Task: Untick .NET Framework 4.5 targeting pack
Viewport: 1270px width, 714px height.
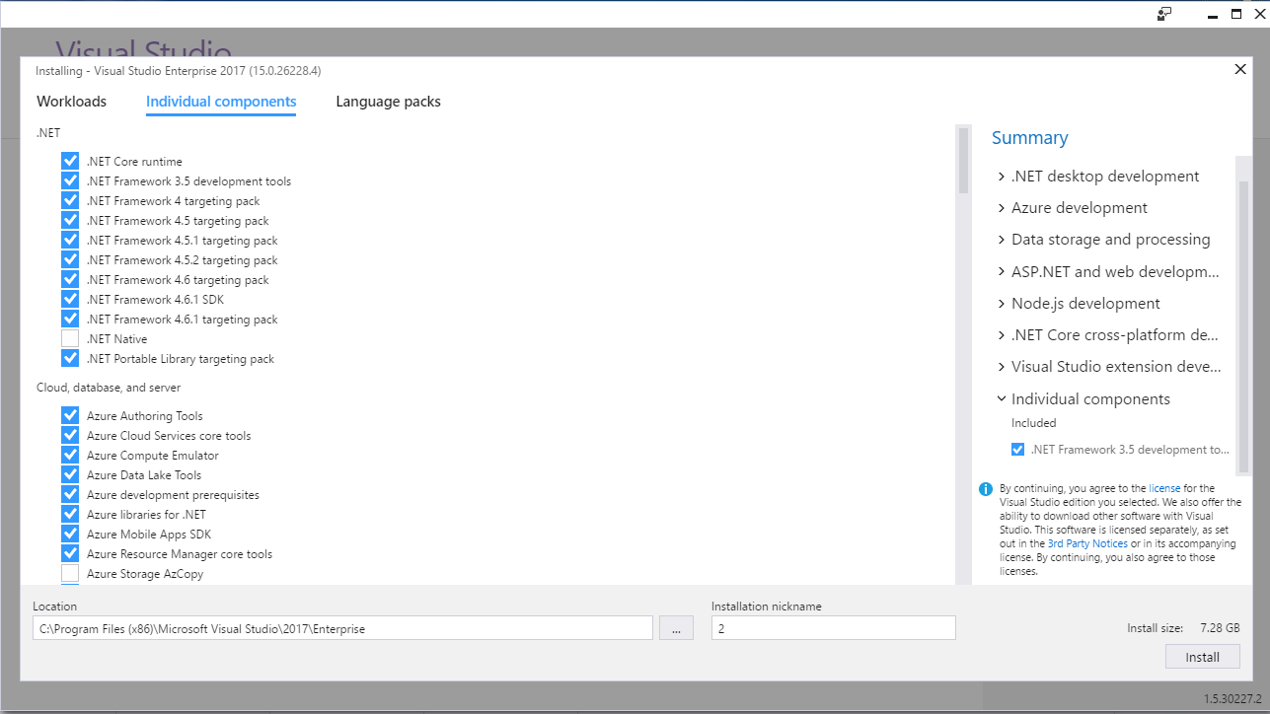Action: pos(70,220)
